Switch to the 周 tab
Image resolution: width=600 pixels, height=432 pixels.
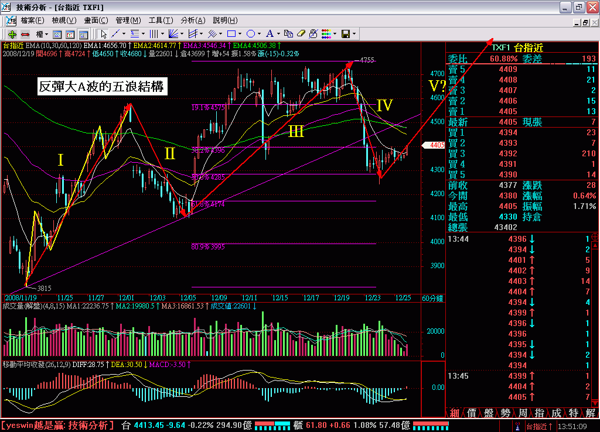522,413
